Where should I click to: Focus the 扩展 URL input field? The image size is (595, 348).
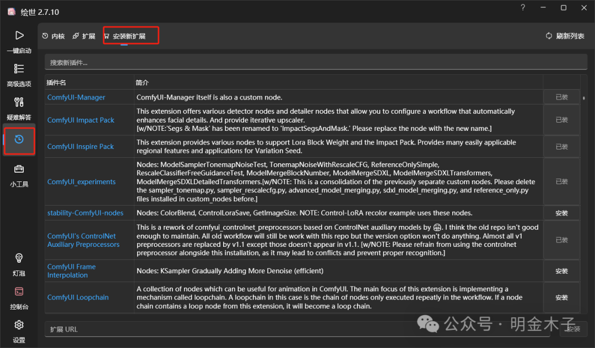pos(297,329)
